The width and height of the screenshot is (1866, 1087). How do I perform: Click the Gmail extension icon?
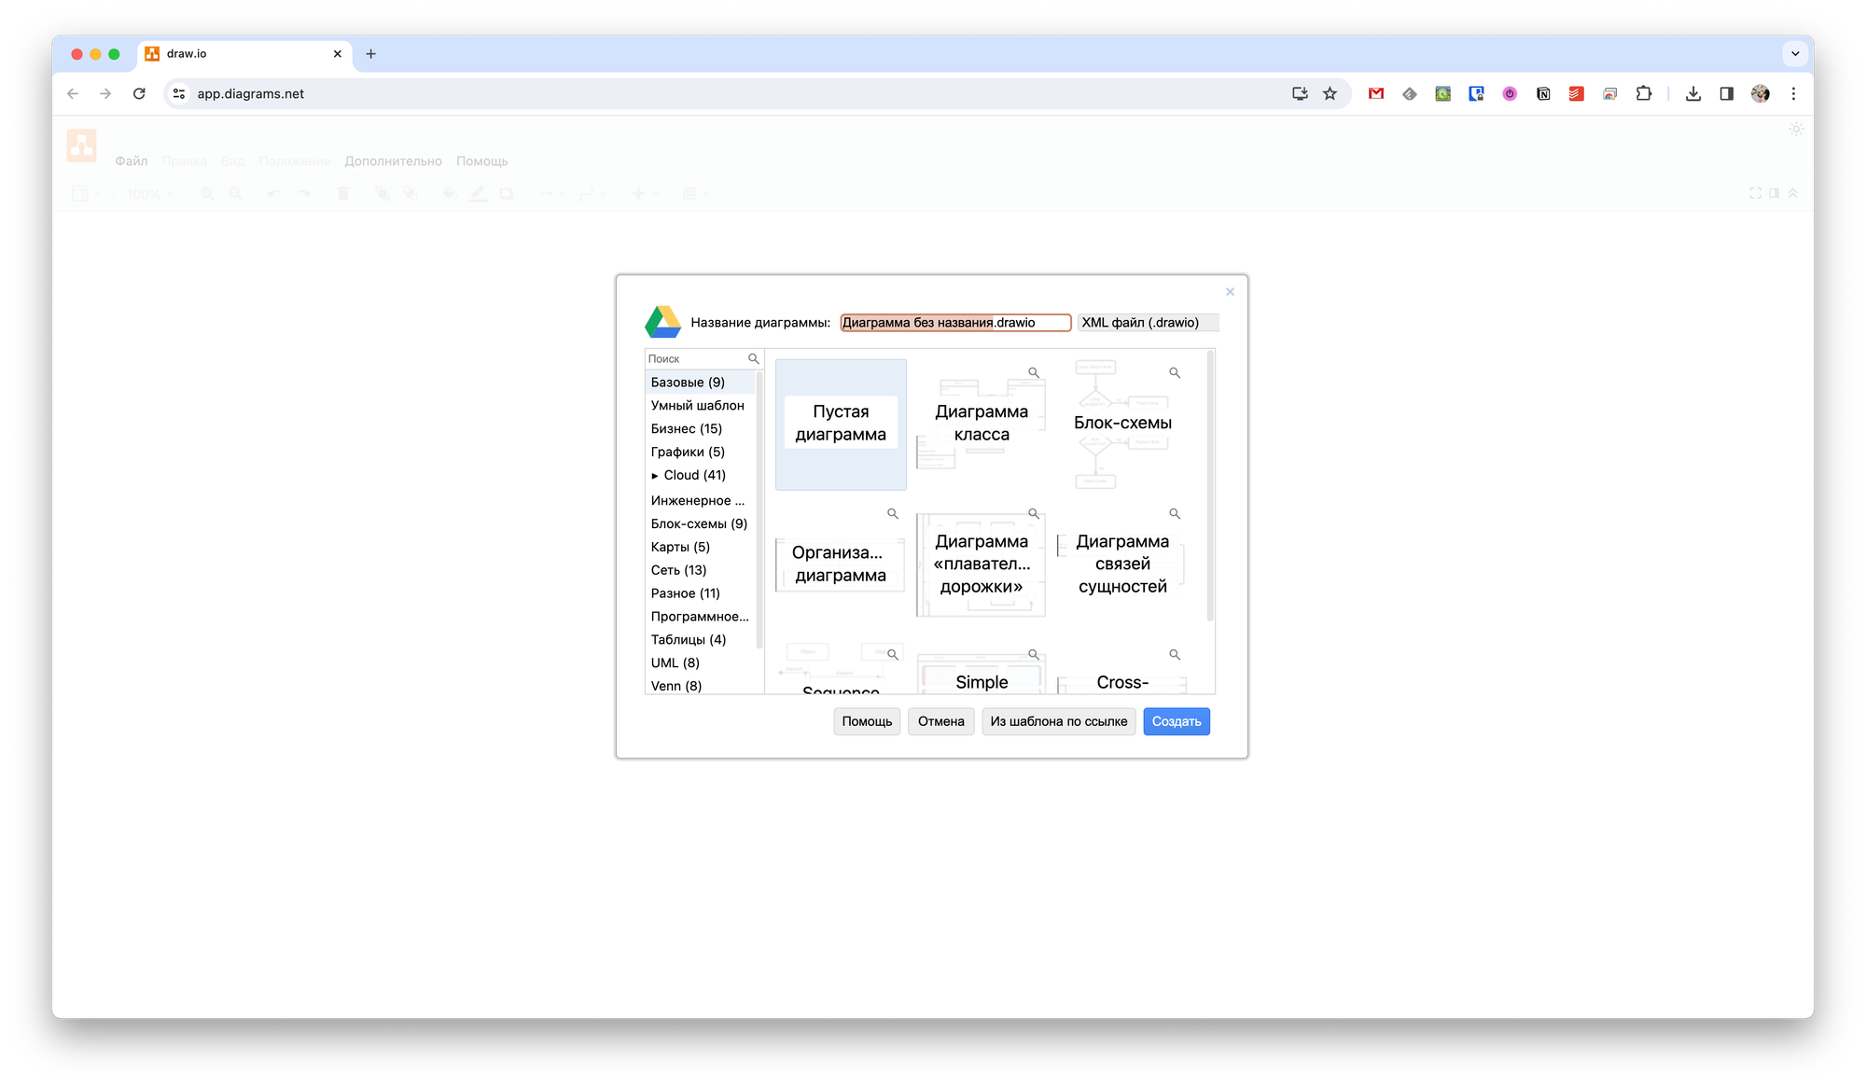(1376, 93)
